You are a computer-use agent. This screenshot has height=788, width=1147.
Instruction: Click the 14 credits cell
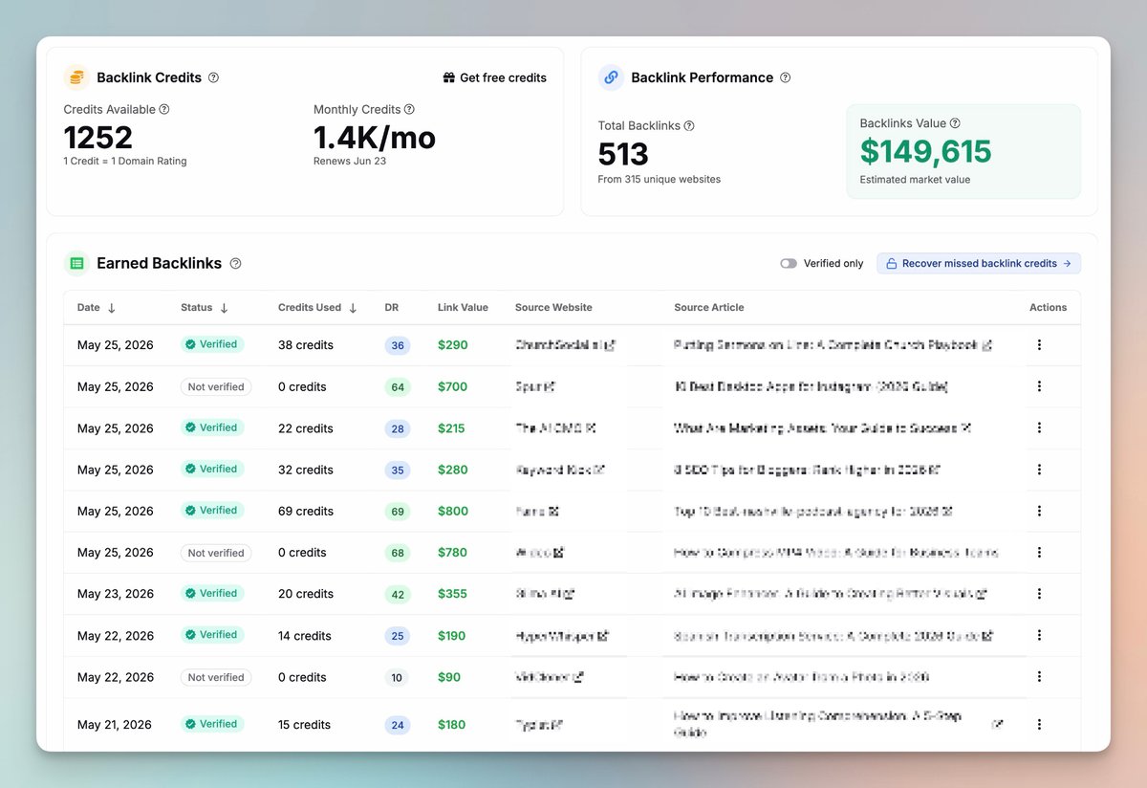pos(305,636)
